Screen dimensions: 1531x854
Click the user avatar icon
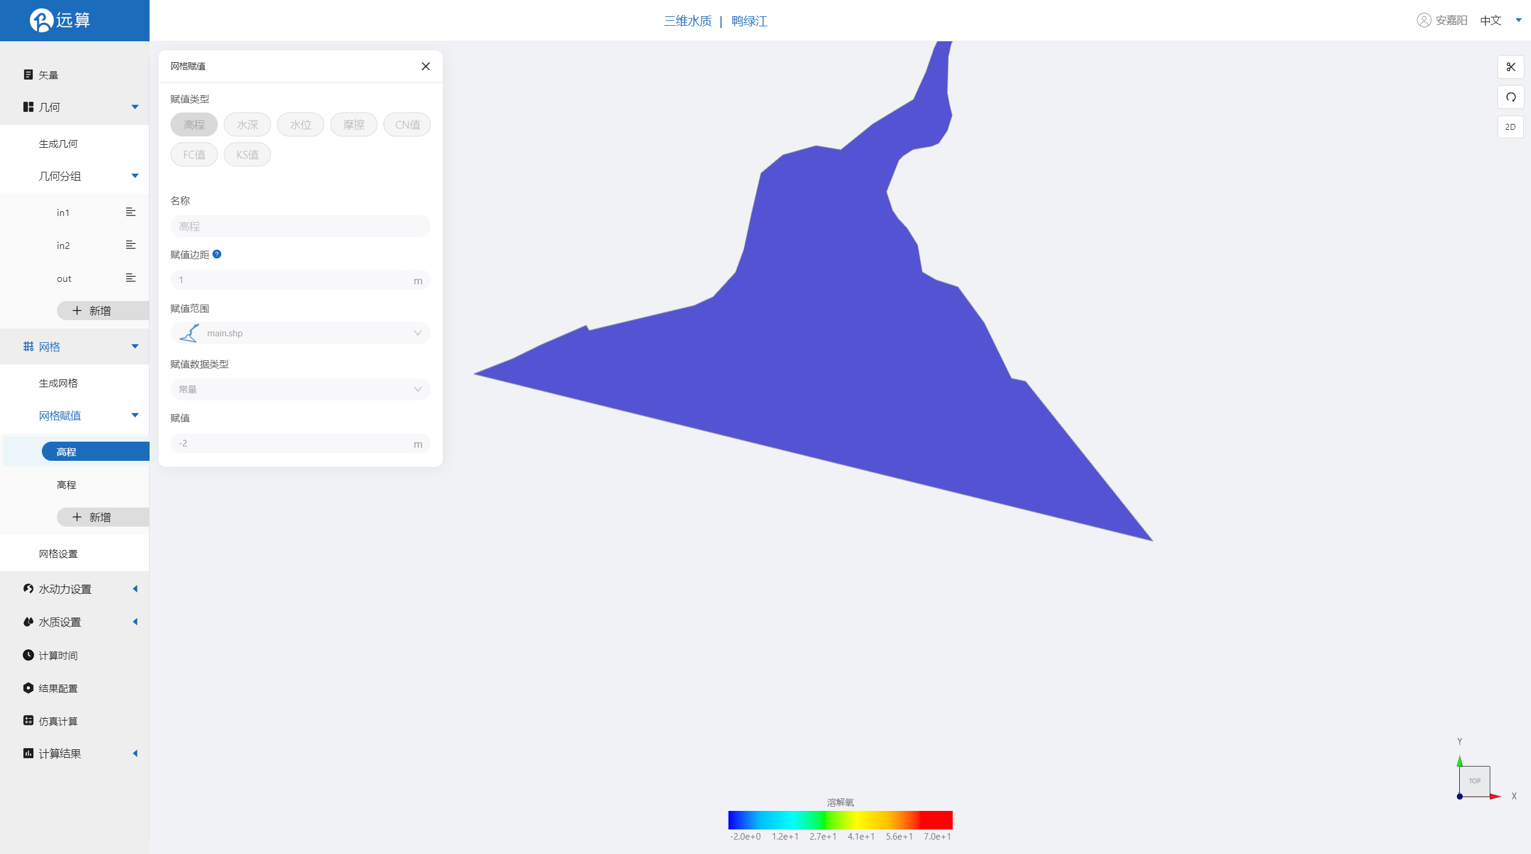point(1424,20)
